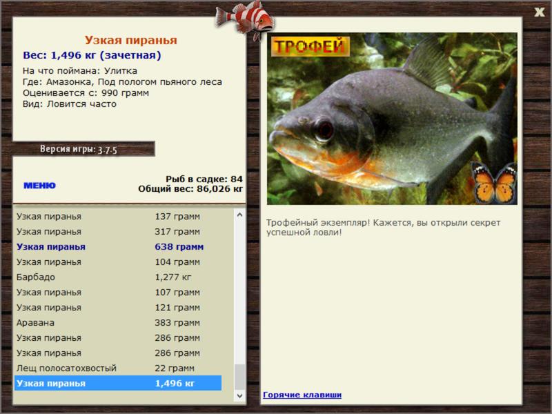
Task: Open the Горячие клавиши link
Action: (302, 395)
